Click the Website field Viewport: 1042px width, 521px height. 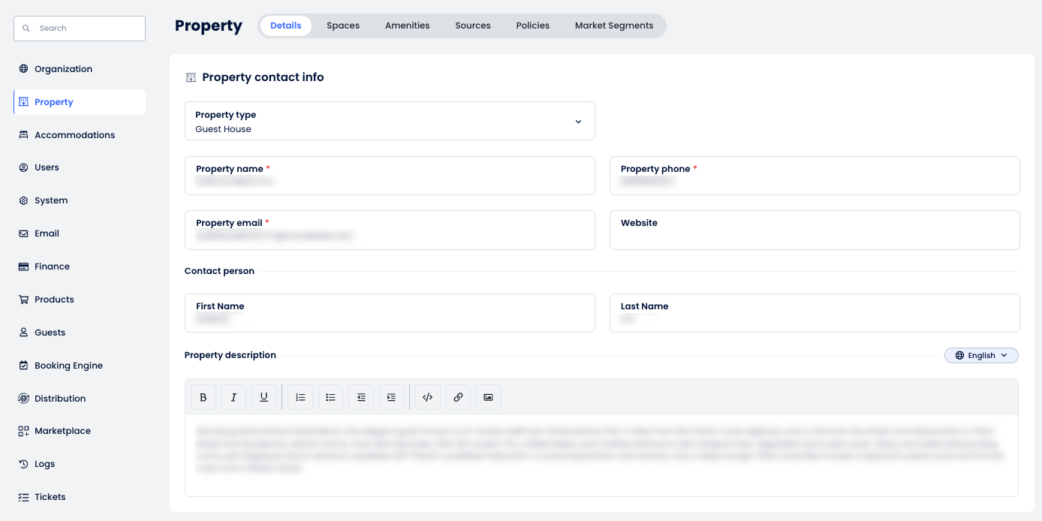pos(815,230)
